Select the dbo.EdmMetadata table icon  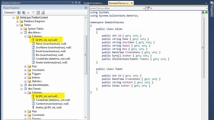click(25, 85)
